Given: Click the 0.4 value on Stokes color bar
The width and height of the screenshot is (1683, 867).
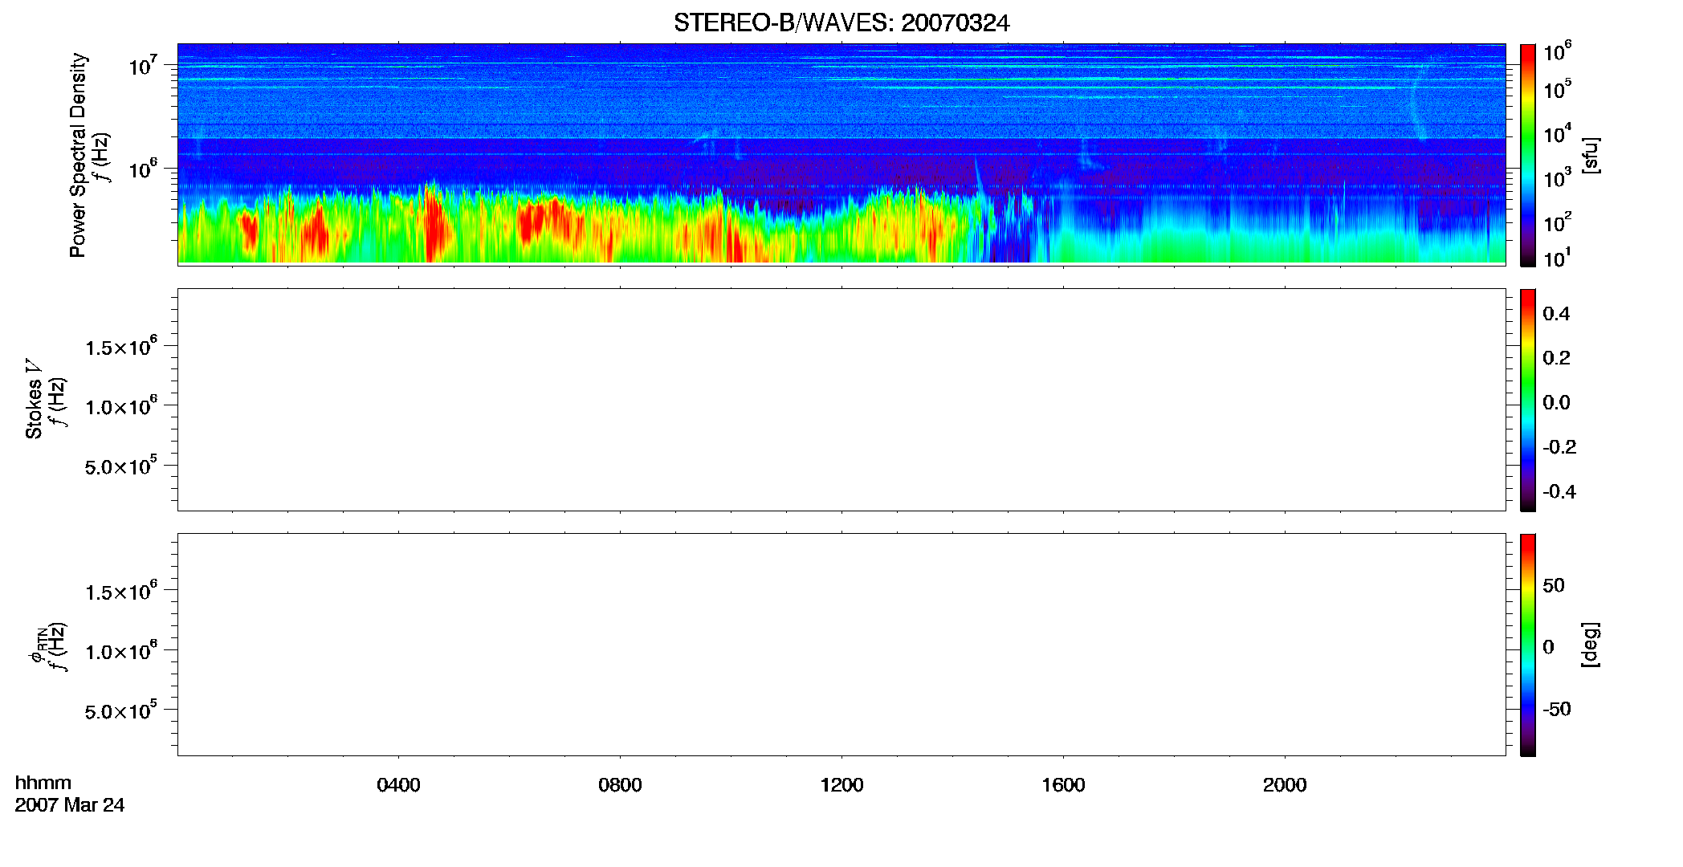Looking at the screenshot, I should tap(1556, 314).
